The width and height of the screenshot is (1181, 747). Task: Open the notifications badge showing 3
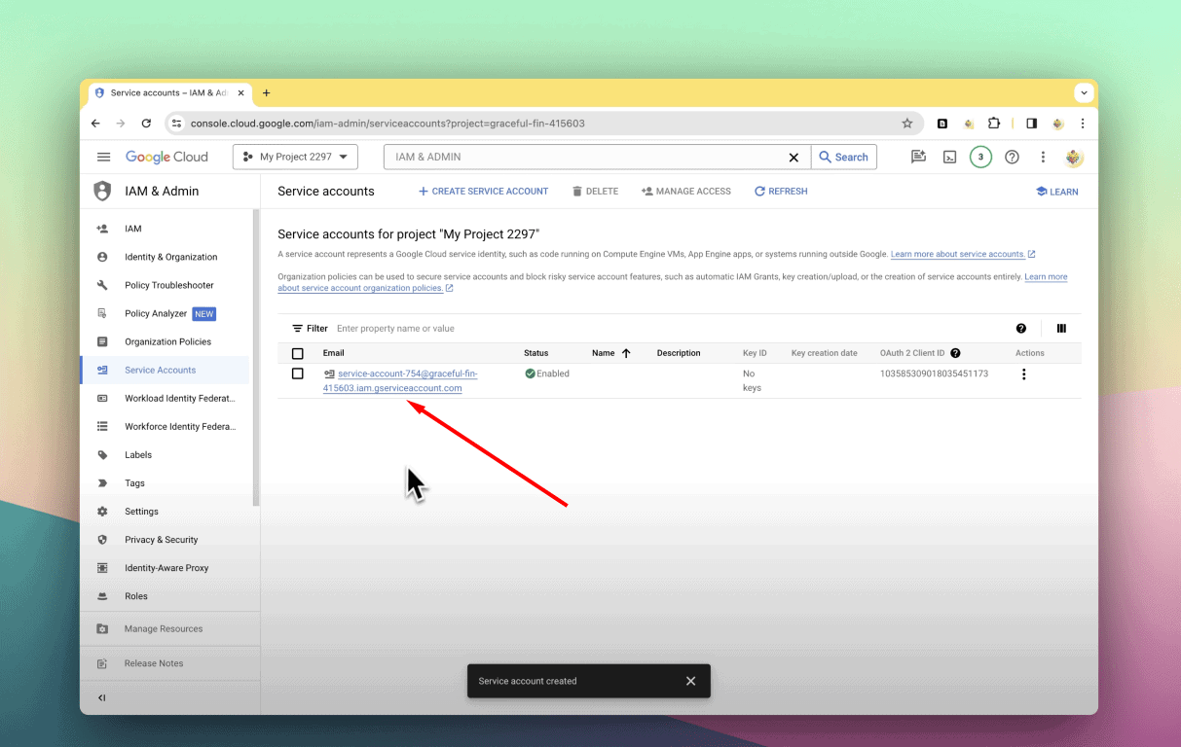(980, 157)
